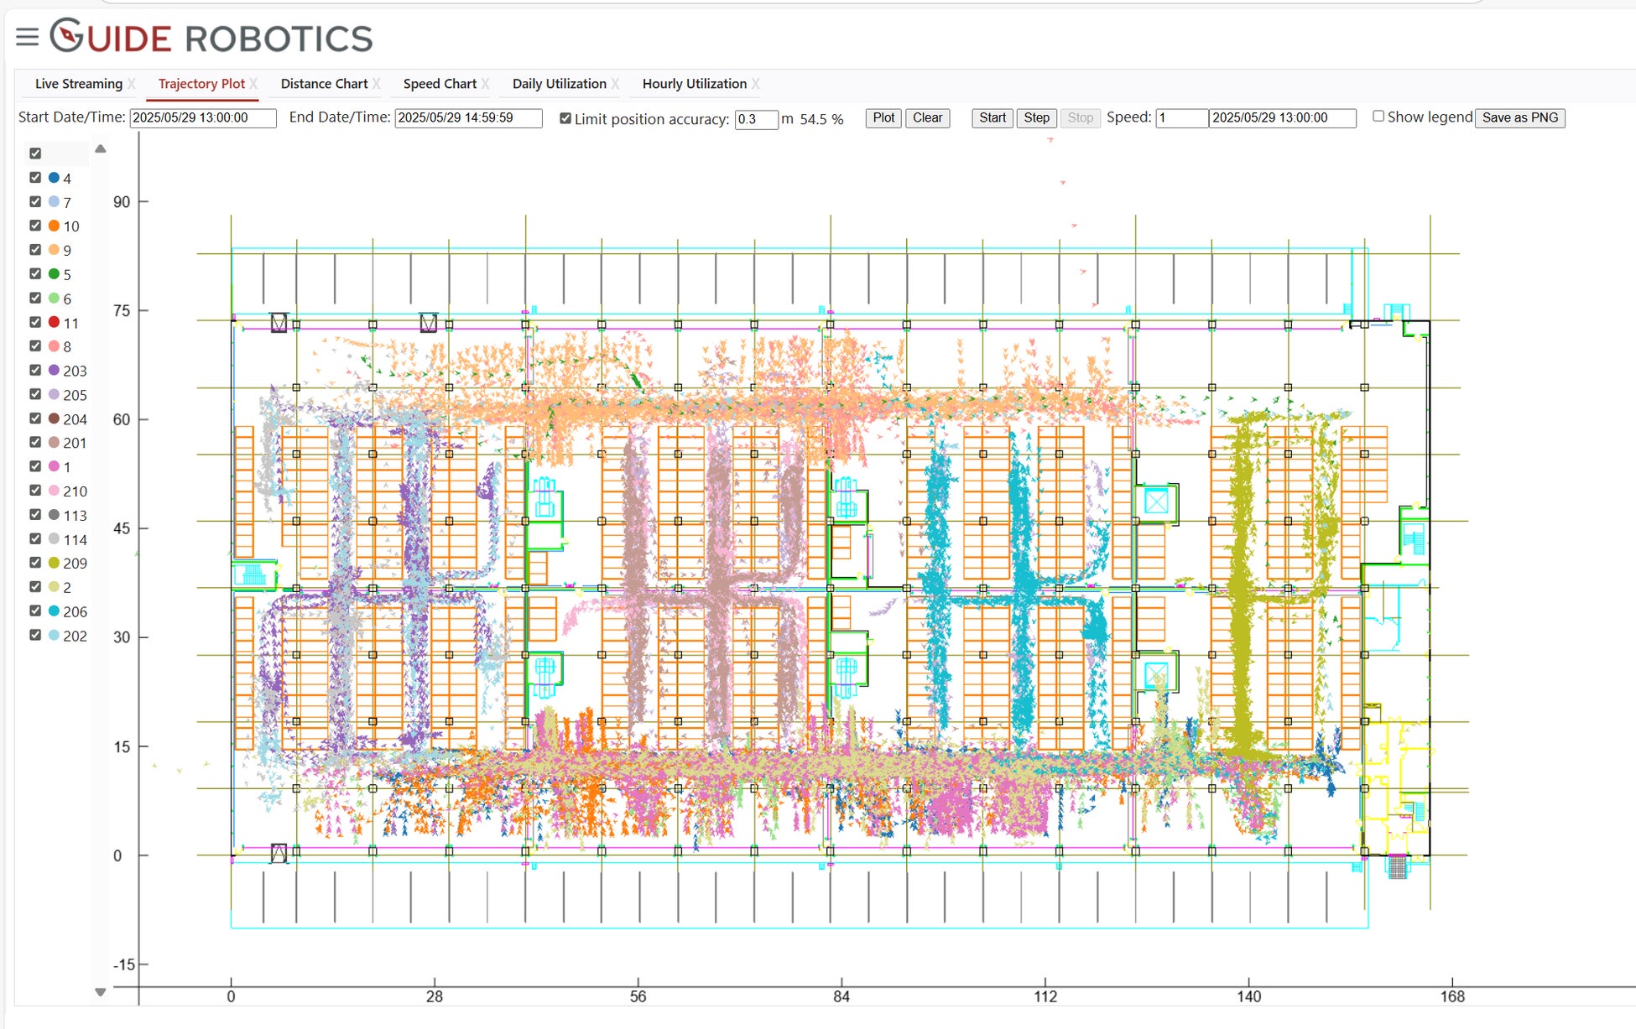Close the Hourly Utilization tab X
The height and width of the screenshot is (1029, 1636).
click(756, 84)
